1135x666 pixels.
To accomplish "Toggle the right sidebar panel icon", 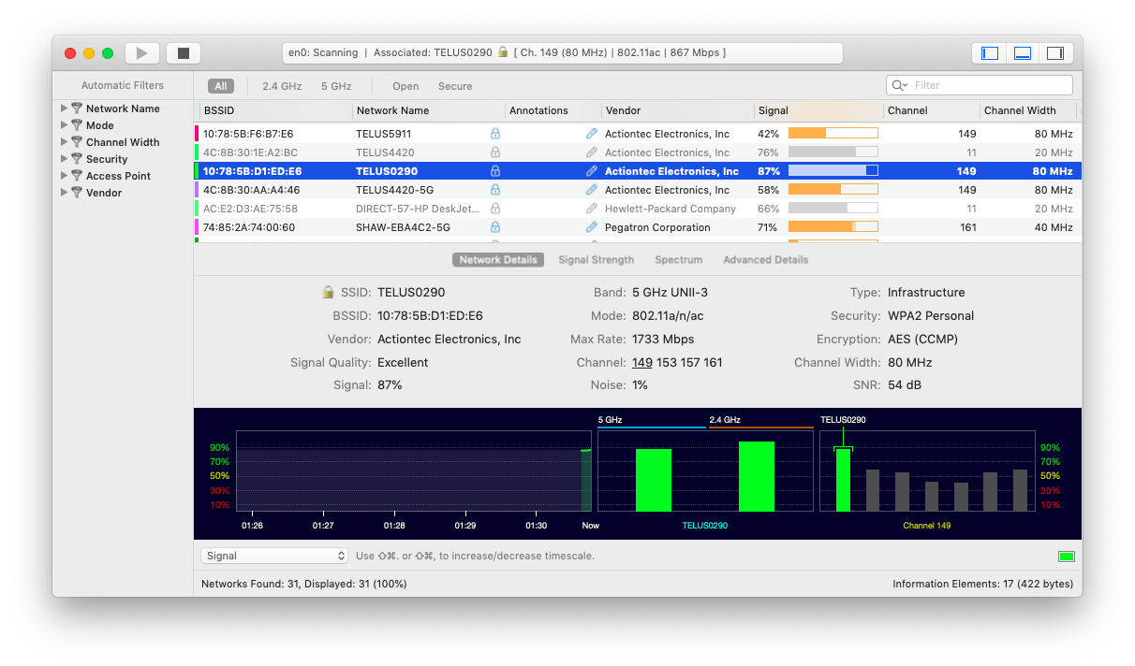I will coord(1054,53).
